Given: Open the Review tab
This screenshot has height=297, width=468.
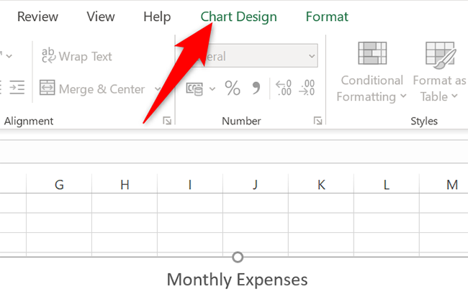Looking at the screenshot, I should (37, 17).
